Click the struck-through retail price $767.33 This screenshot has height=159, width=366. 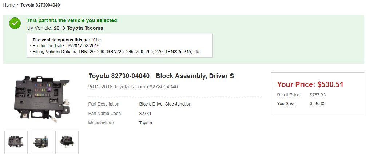[318, 95]
